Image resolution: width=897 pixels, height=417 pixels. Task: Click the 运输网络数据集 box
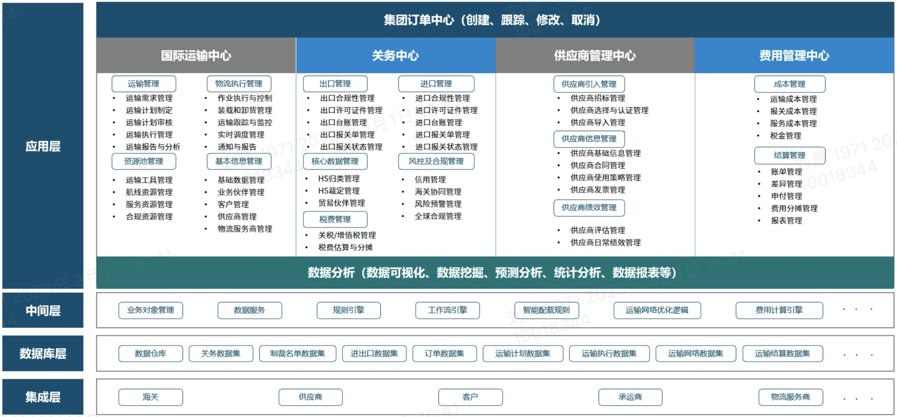pyautogui.click(x=696, y=354)
